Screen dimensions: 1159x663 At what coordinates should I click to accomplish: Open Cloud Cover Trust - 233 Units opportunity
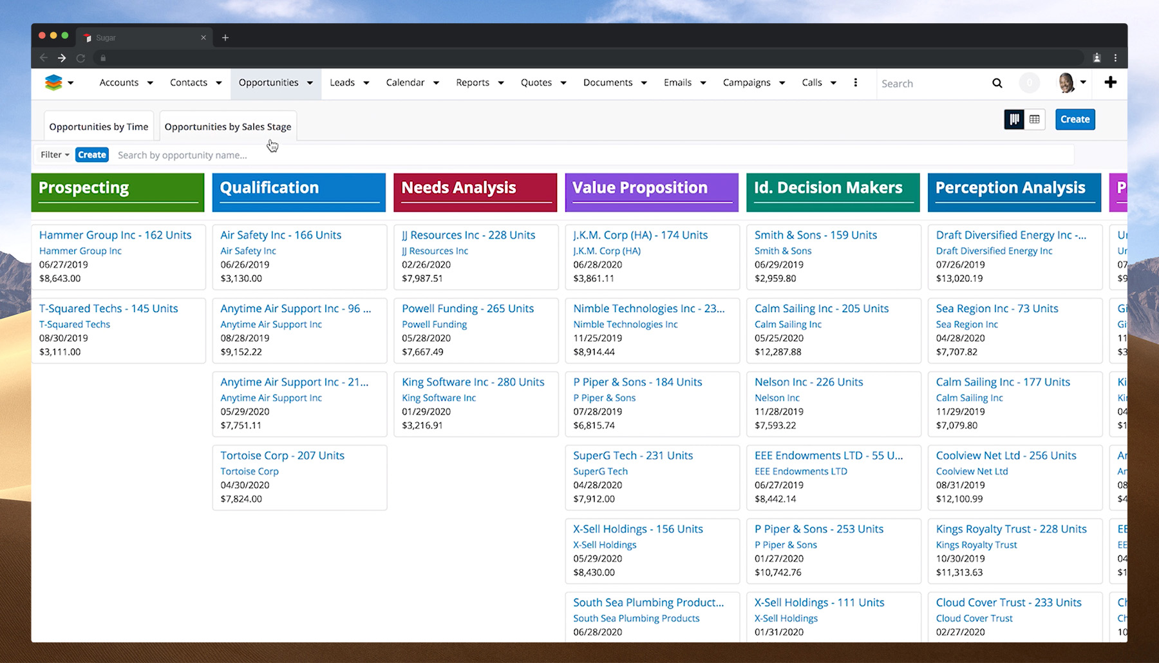coord(1008,602)
